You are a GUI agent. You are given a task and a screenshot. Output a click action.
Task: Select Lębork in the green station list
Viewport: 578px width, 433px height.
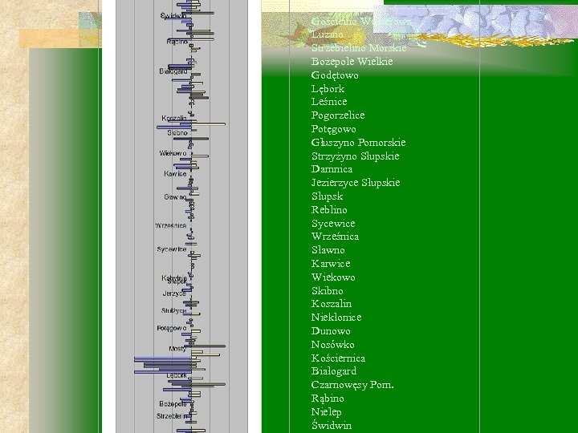328,89
